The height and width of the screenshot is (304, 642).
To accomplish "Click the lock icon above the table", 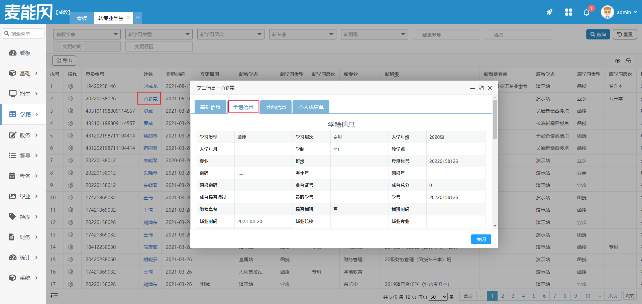I will [628, 61].
